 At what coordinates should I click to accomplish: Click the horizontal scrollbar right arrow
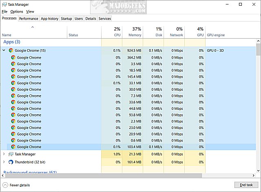coord(254,175)
